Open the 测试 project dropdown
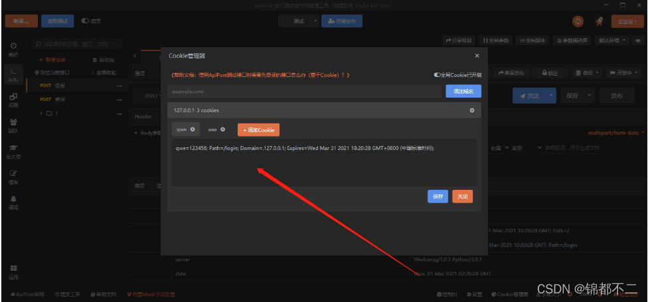648x302 pixels. (x=299, y=21)
